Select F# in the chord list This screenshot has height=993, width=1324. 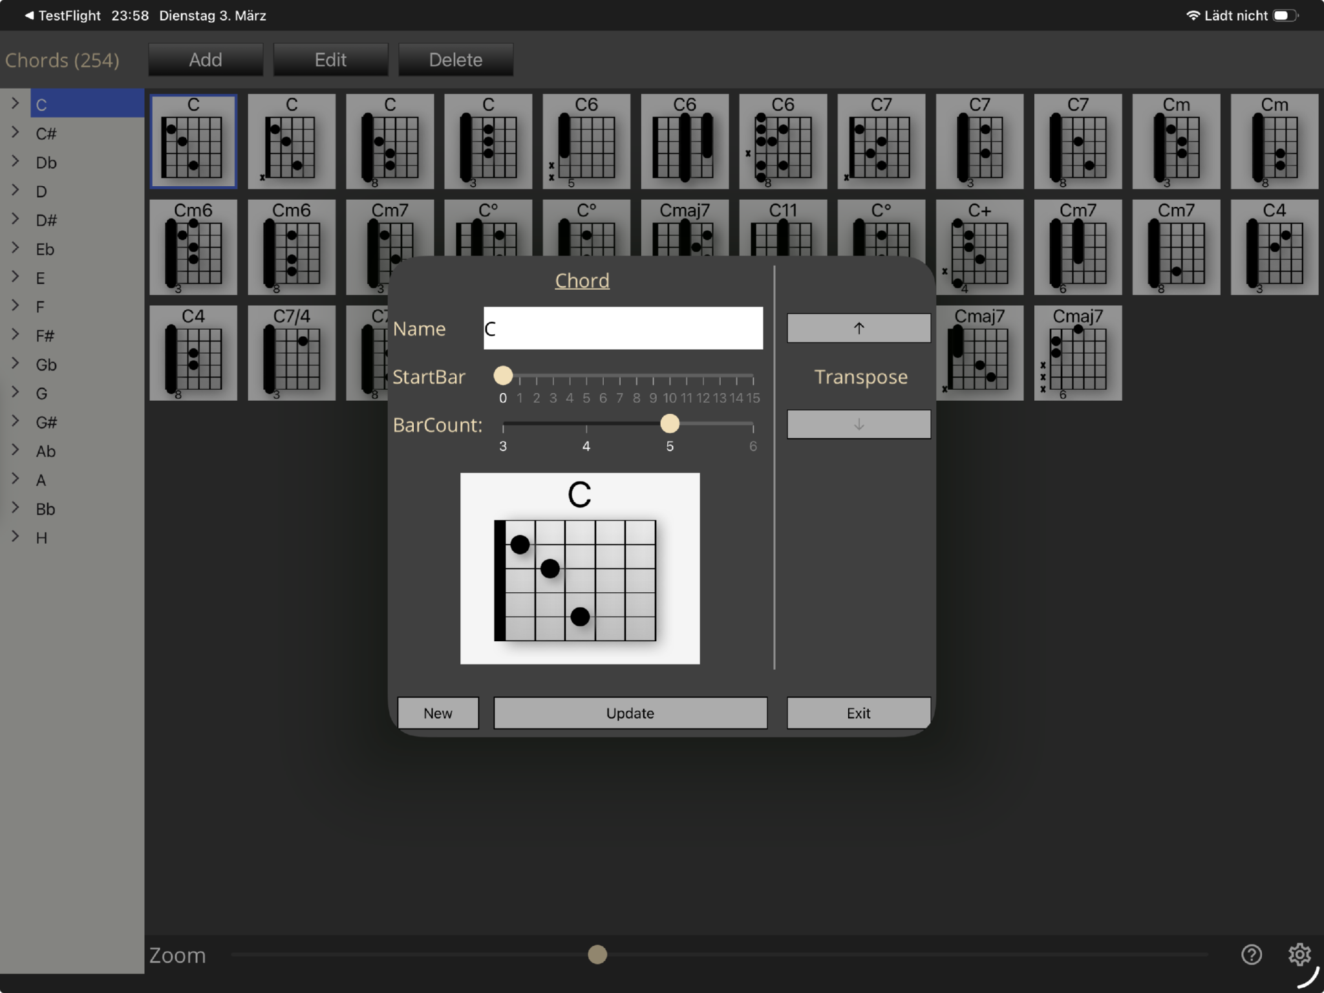click(x=45, y=336)
